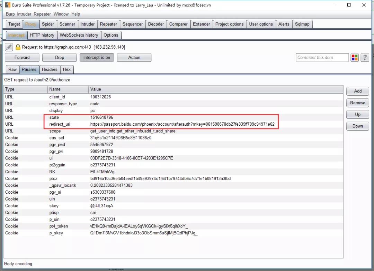The width and height of the screenshot is (374, 271).
Task: Open the Hex view tab
Action: click(67, 69)
